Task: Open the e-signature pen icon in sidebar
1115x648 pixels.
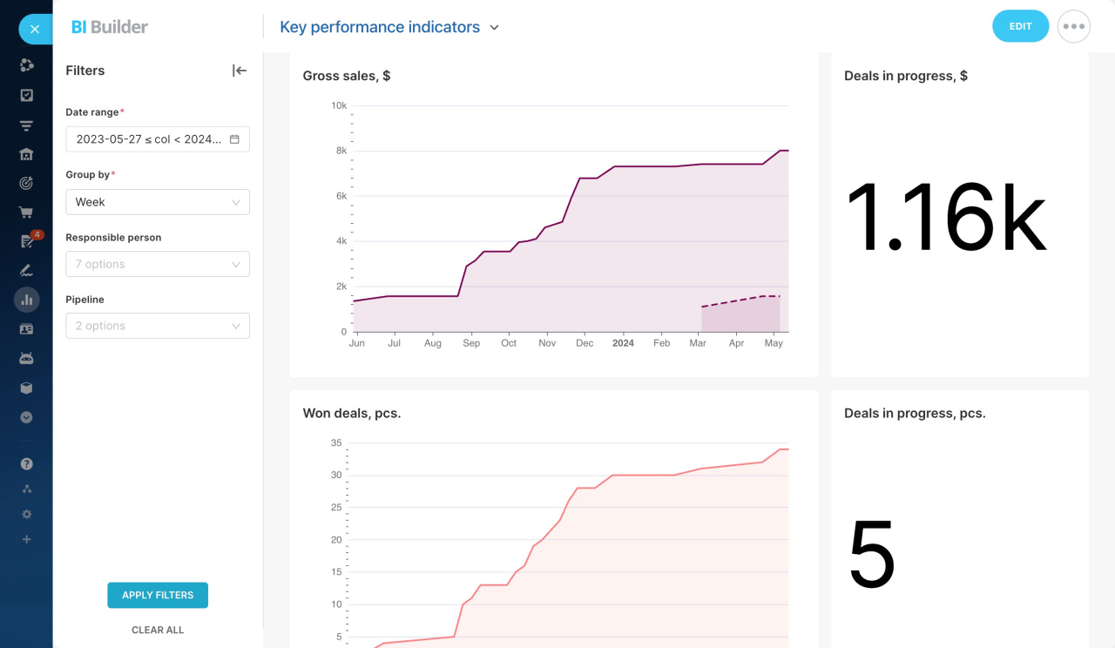Action: click(26, 271)
